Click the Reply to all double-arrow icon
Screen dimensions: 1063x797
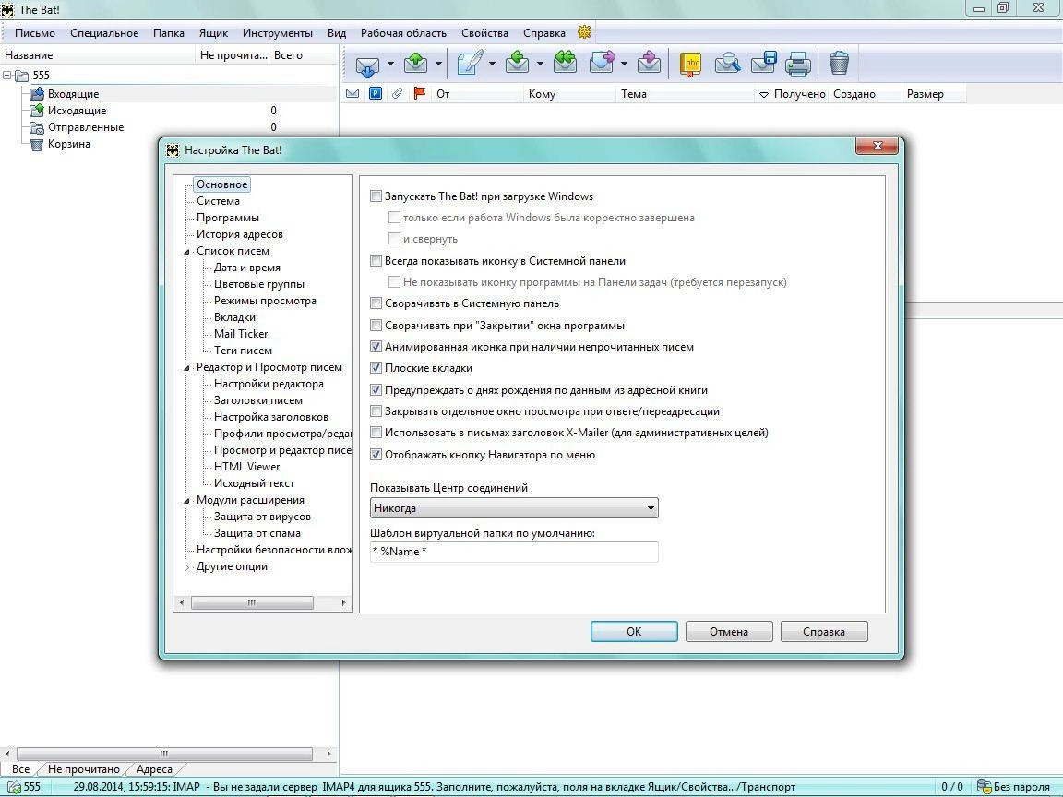(565, 63)
